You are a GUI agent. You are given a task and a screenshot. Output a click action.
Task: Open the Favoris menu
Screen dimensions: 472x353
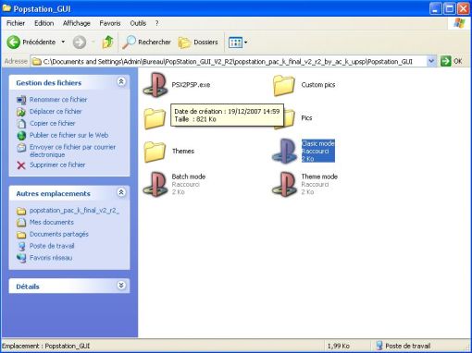point(110,23)
